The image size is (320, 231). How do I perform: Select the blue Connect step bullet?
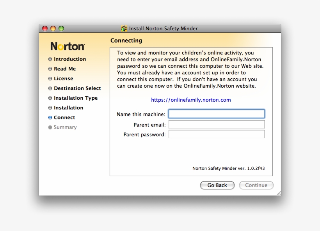pos(50,118)
